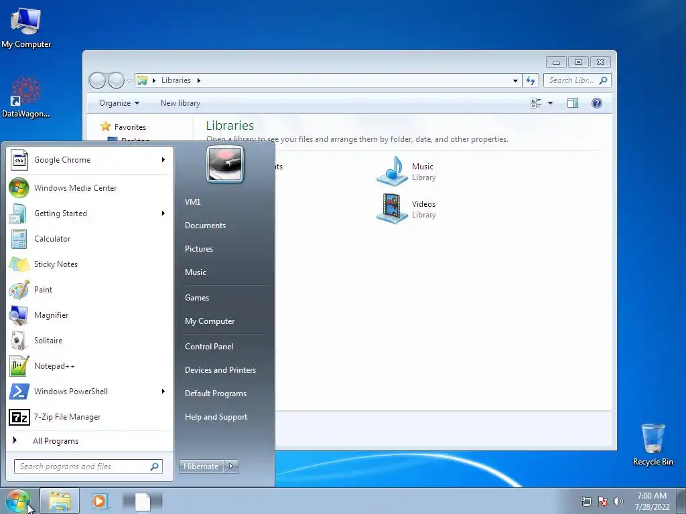Open My Computer from Start menu
The image size is (686, 514).
[x=210, y=321]
